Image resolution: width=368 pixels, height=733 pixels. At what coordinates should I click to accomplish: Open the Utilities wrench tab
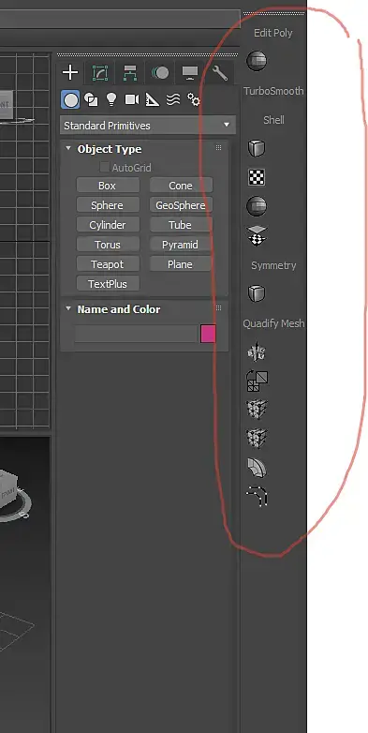[219, 73]
